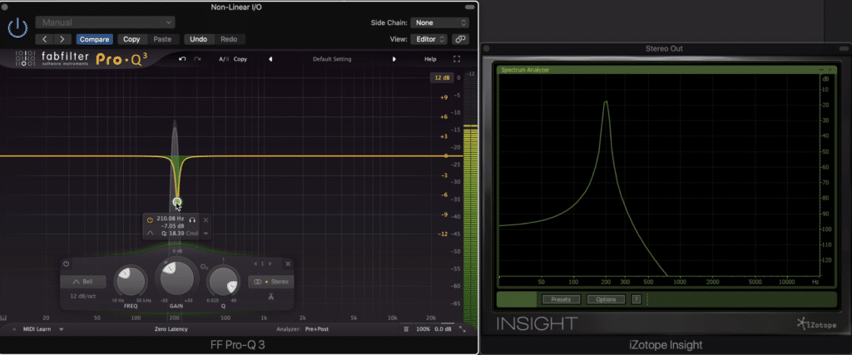This screenshot has height=355, width=852.
Task: Click the piano keyboard display icon
Action: coord(3,318)
